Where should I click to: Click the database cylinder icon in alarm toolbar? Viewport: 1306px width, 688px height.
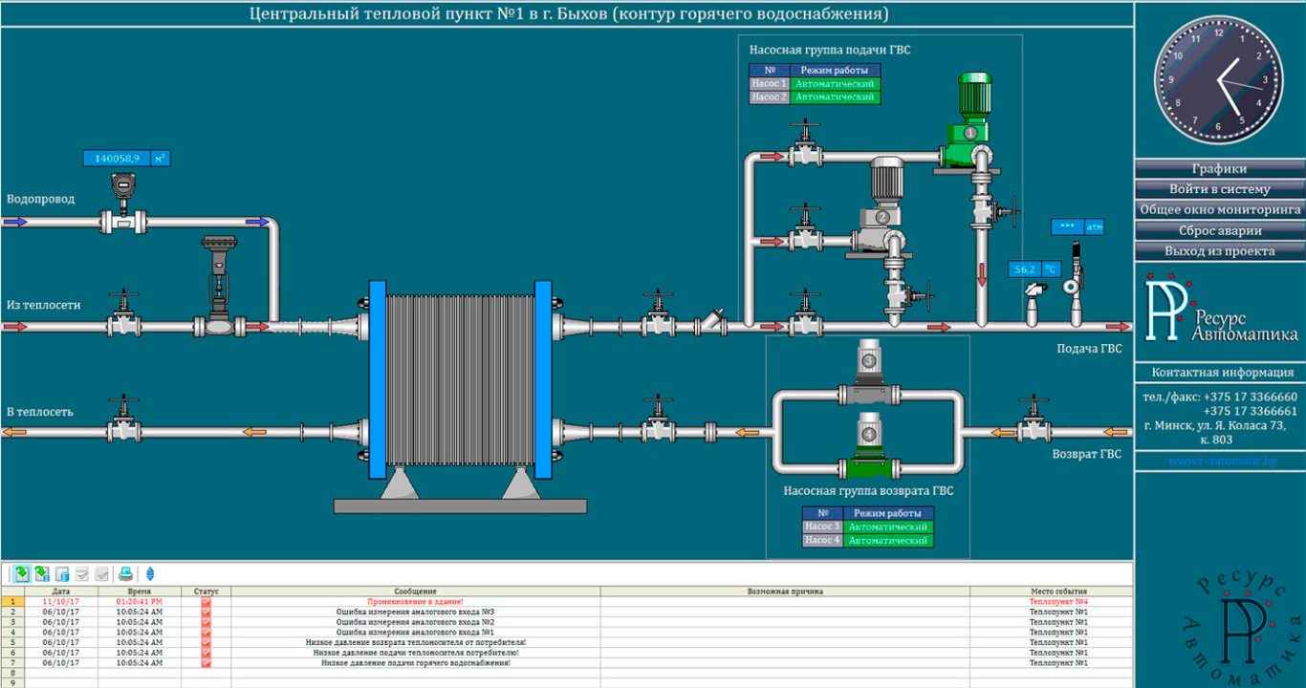[x=62, y=574]
